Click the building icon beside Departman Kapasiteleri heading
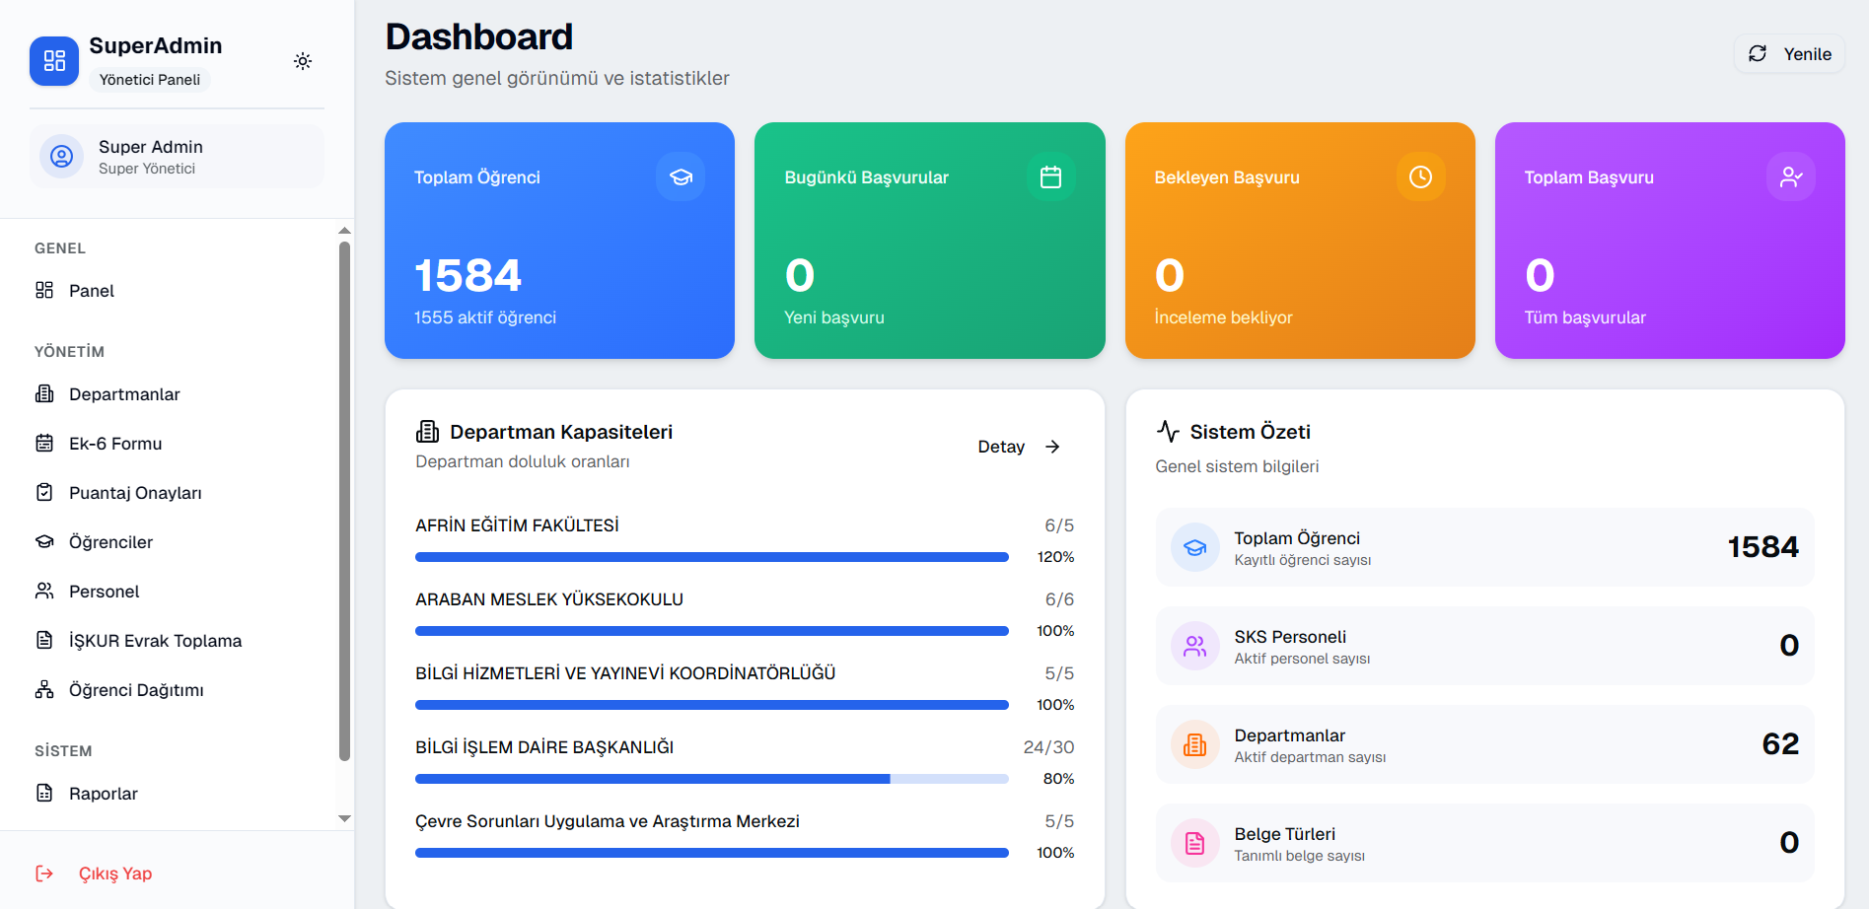 pos(428,432)
